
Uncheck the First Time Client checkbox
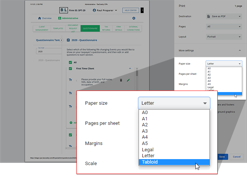tap(70, 69)
